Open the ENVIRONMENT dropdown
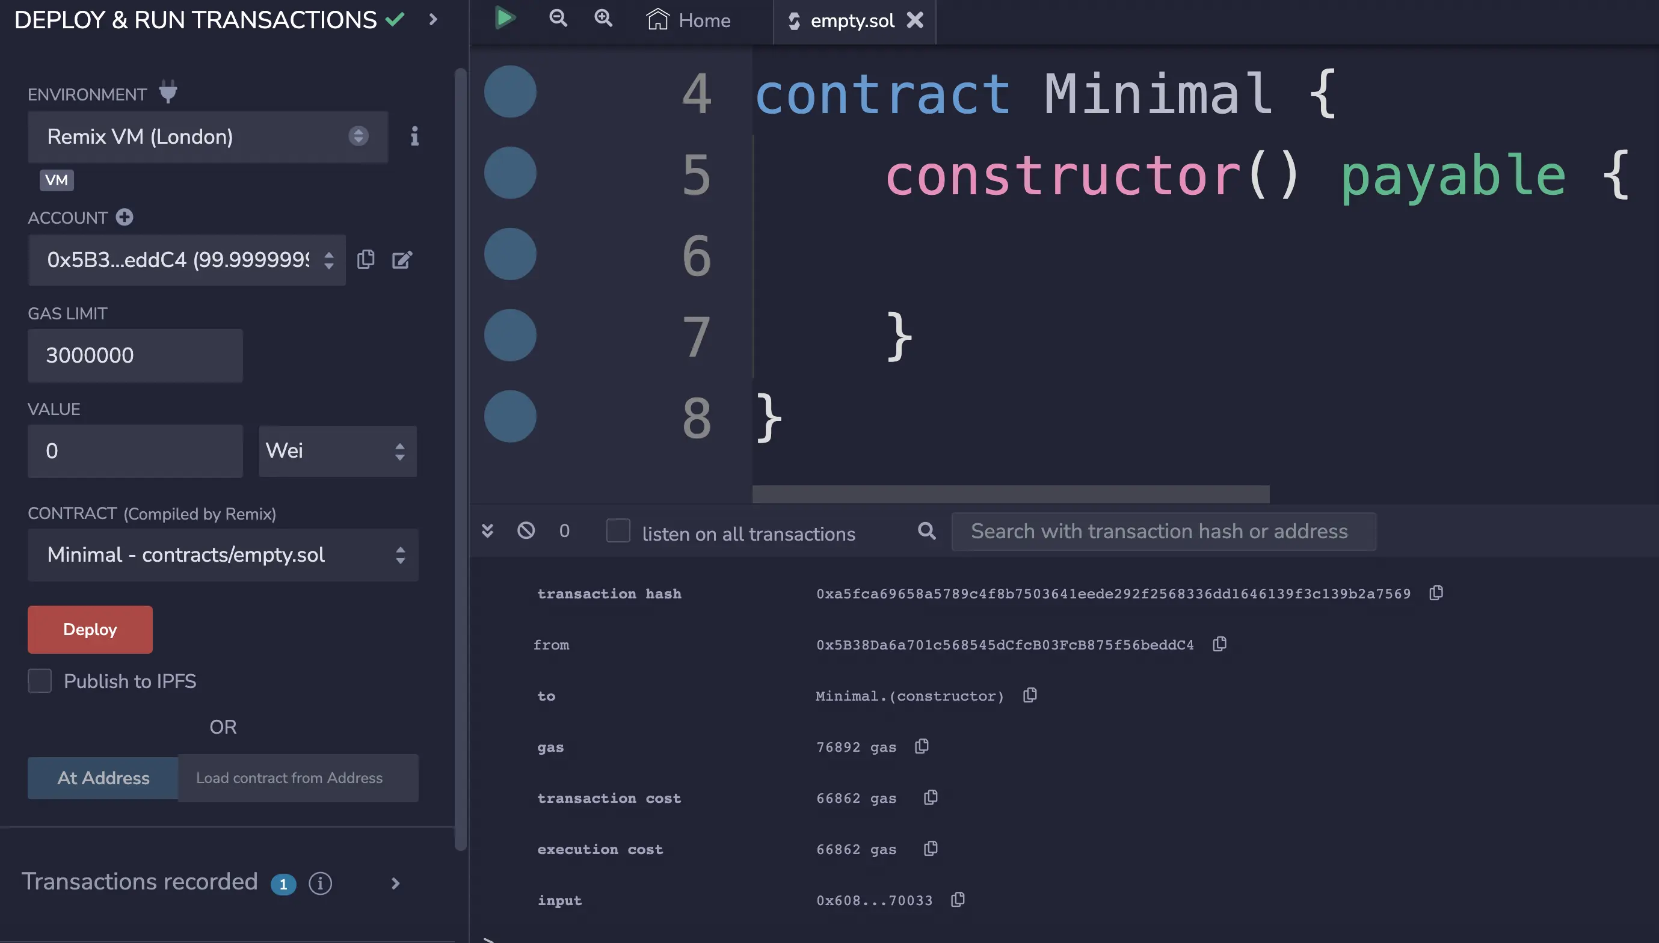The height and width of the screenshot is (943, 1659). [208, 137]
